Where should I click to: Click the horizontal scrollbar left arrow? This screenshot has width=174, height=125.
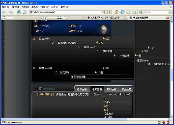click(x=2, y=119)
